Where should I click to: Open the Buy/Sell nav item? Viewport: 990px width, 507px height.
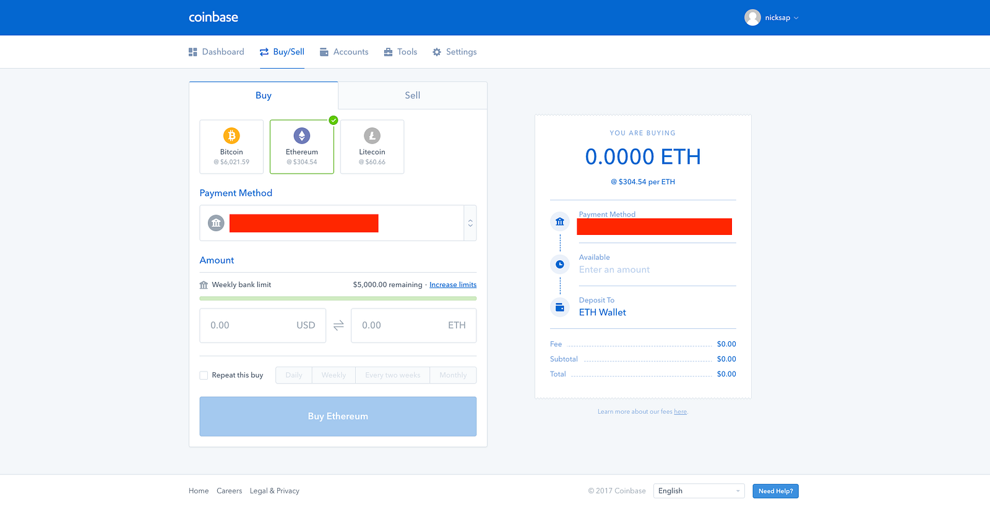click(x=282, y=52)
